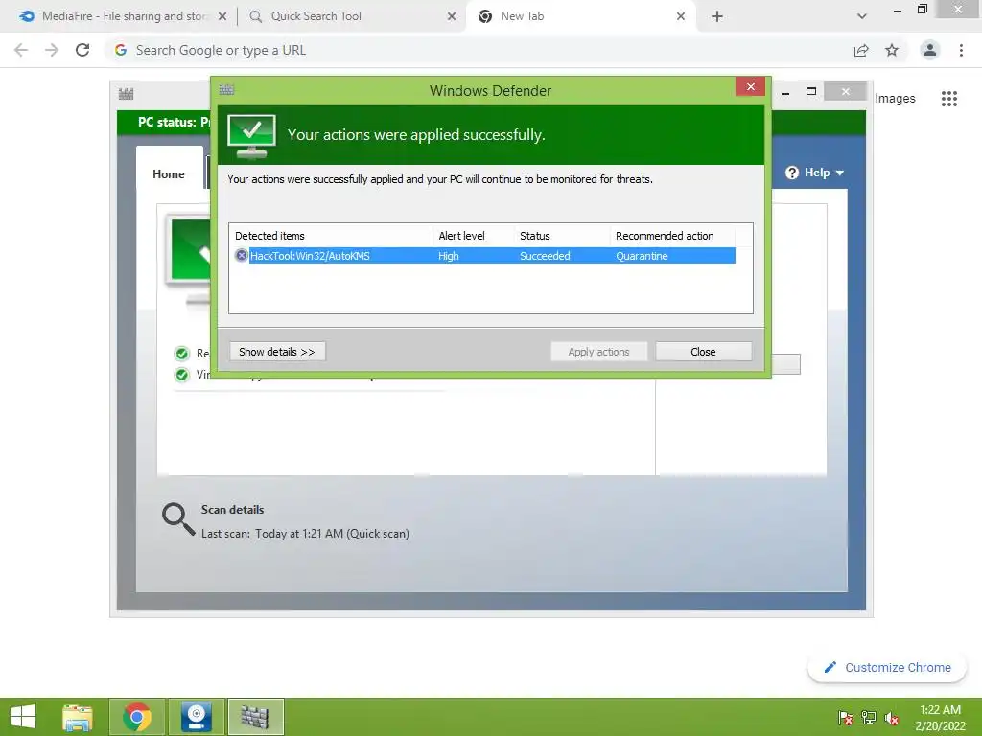
Task: Click the Windows Defender taskbar icon
Action: [255, 717]
